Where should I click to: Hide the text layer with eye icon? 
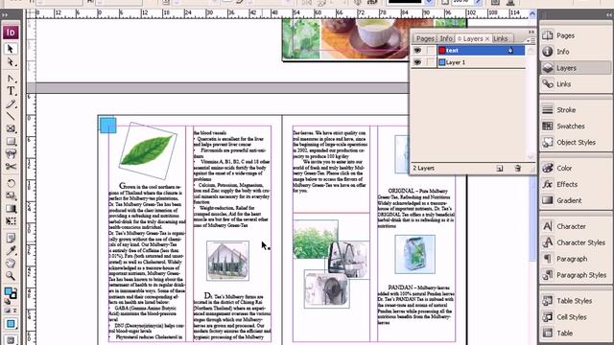click(417, 51)
